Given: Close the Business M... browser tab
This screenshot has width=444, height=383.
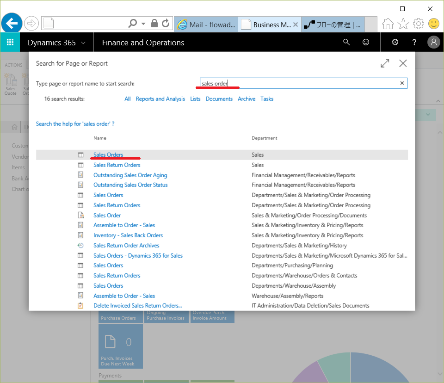Looking at the screenshot, I should [296, 25].
